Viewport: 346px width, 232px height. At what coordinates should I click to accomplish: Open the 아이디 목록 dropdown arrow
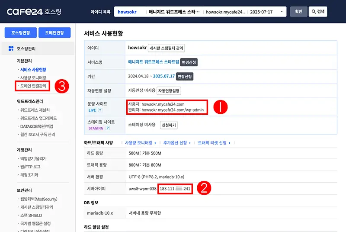pyautogui.click(x=282, y=12)
